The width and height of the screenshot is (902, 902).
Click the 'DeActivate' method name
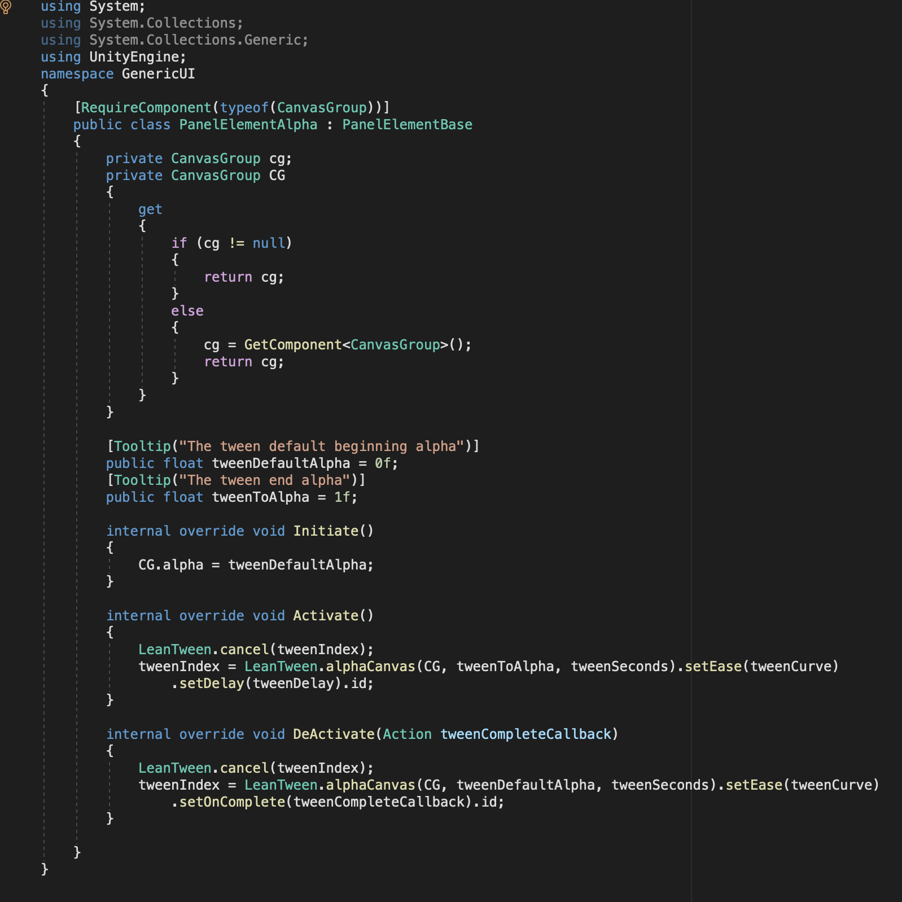point(334,734)
